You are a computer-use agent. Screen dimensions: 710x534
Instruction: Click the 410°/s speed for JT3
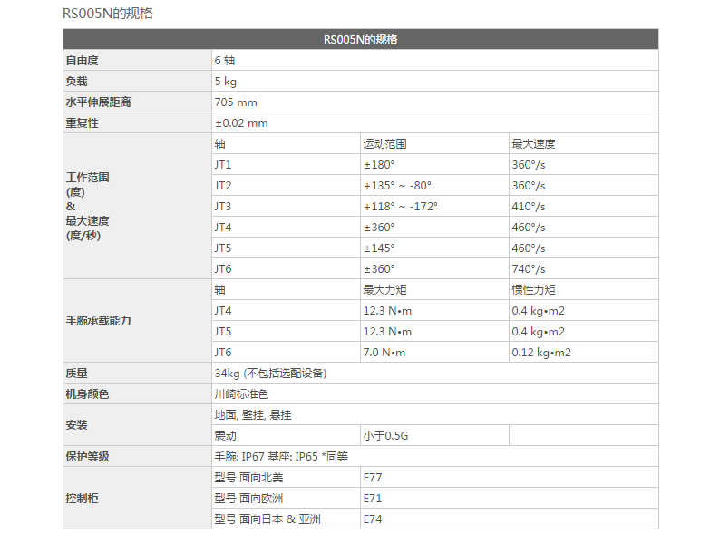pos(529,207)
